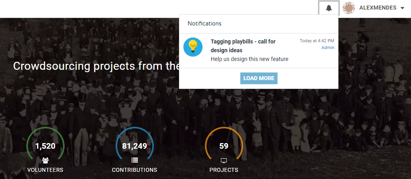
Task: Click the ALEXMENDES user avatar
Action: (x=349, y=8)
